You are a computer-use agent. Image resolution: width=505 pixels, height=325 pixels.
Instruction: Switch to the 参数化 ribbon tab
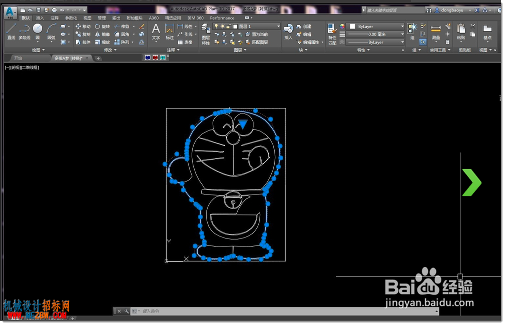(x=71, y=18)
